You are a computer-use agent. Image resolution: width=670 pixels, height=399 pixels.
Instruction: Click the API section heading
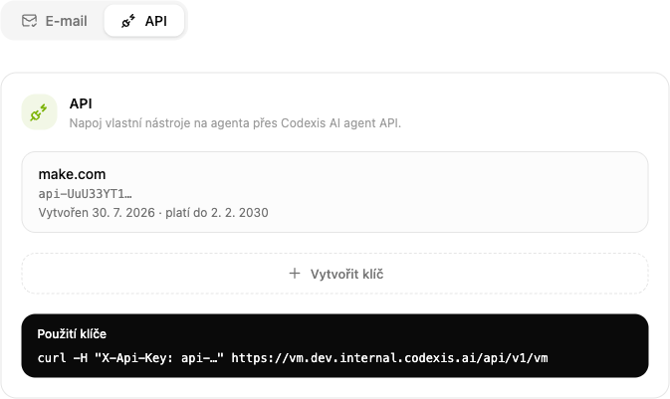point(81,103)
